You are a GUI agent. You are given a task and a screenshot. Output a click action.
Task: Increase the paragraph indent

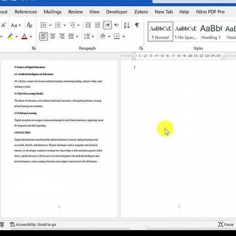coord(97,25)
